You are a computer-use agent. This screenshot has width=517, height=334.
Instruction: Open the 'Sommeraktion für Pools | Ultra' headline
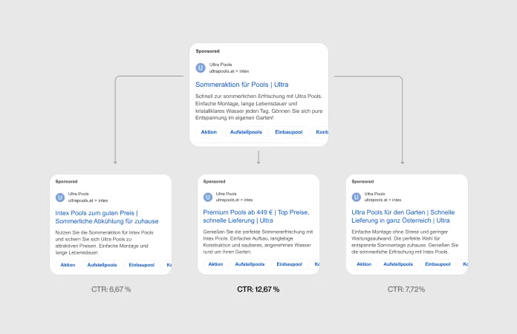click(241, 84)
